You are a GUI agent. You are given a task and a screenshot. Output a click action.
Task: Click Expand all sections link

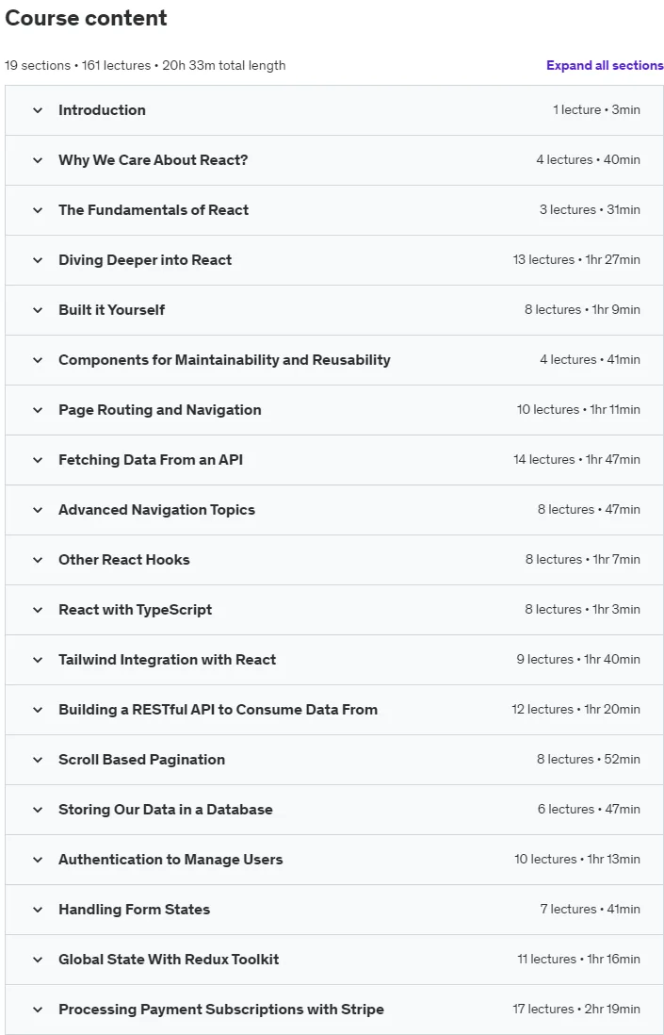point(605,65)
